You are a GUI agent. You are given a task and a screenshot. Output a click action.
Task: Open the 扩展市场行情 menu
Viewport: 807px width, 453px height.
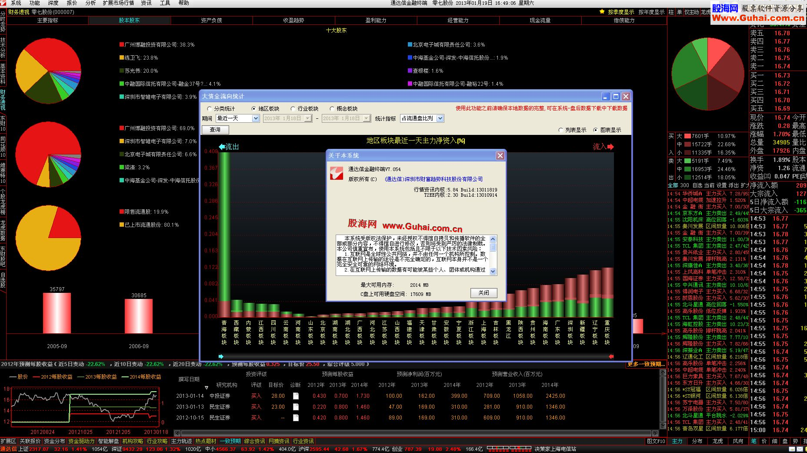[118, 3]
